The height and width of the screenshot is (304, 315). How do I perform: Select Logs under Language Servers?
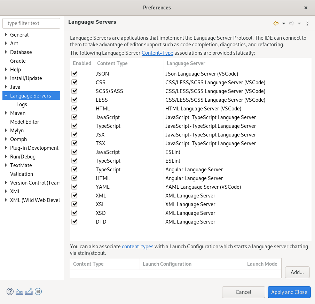(x=22, y=104)
